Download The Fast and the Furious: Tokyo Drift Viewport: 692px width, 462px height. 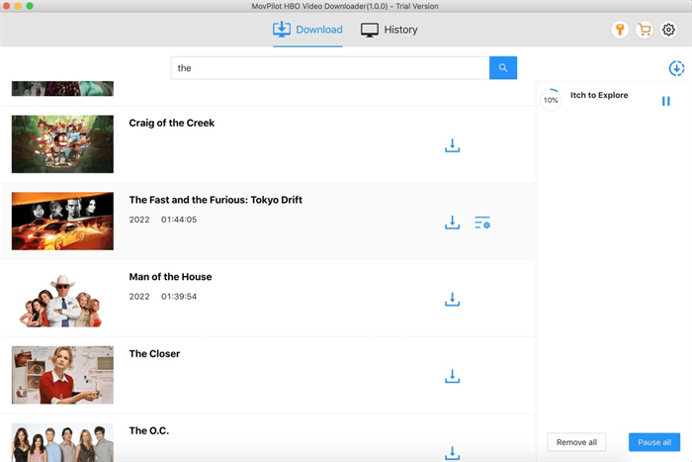pyautogui.click(x=452, y=223)
